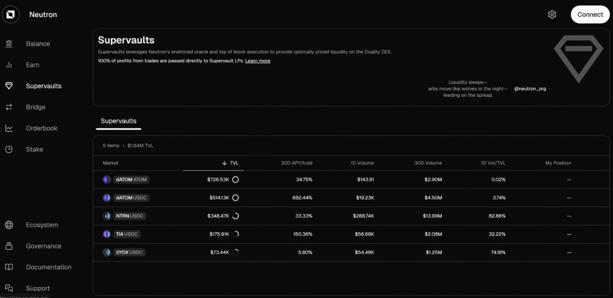Open Supervaults in the sidebar menu
The width and height of the screenshot is (613, 298).
point(44,86)
